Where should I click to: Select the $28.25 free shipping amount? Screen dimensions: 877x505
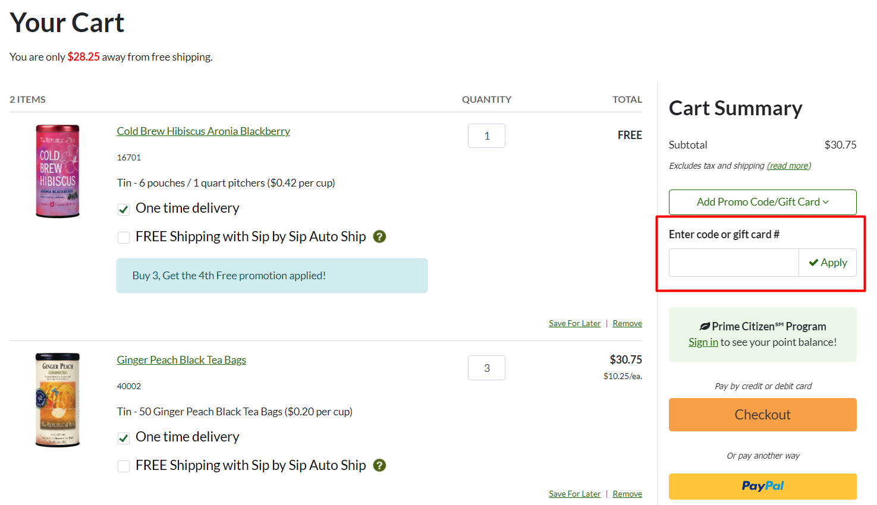click(x=83, y=57)
